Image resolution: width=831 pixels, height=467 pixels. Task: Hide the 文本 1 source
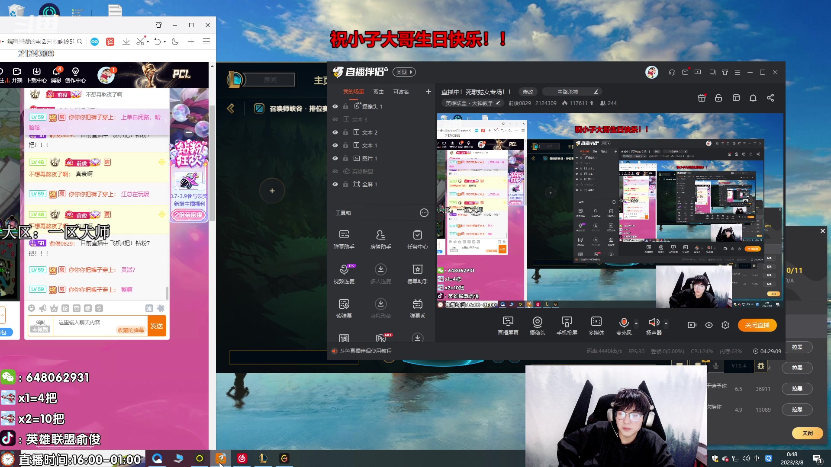pyautogui.click(x=335, y=145)
